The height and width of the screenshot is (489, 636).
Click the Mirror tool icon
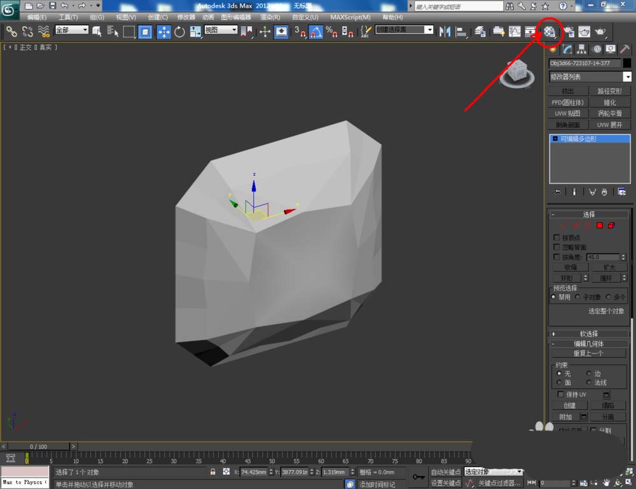tap(445, 31)
